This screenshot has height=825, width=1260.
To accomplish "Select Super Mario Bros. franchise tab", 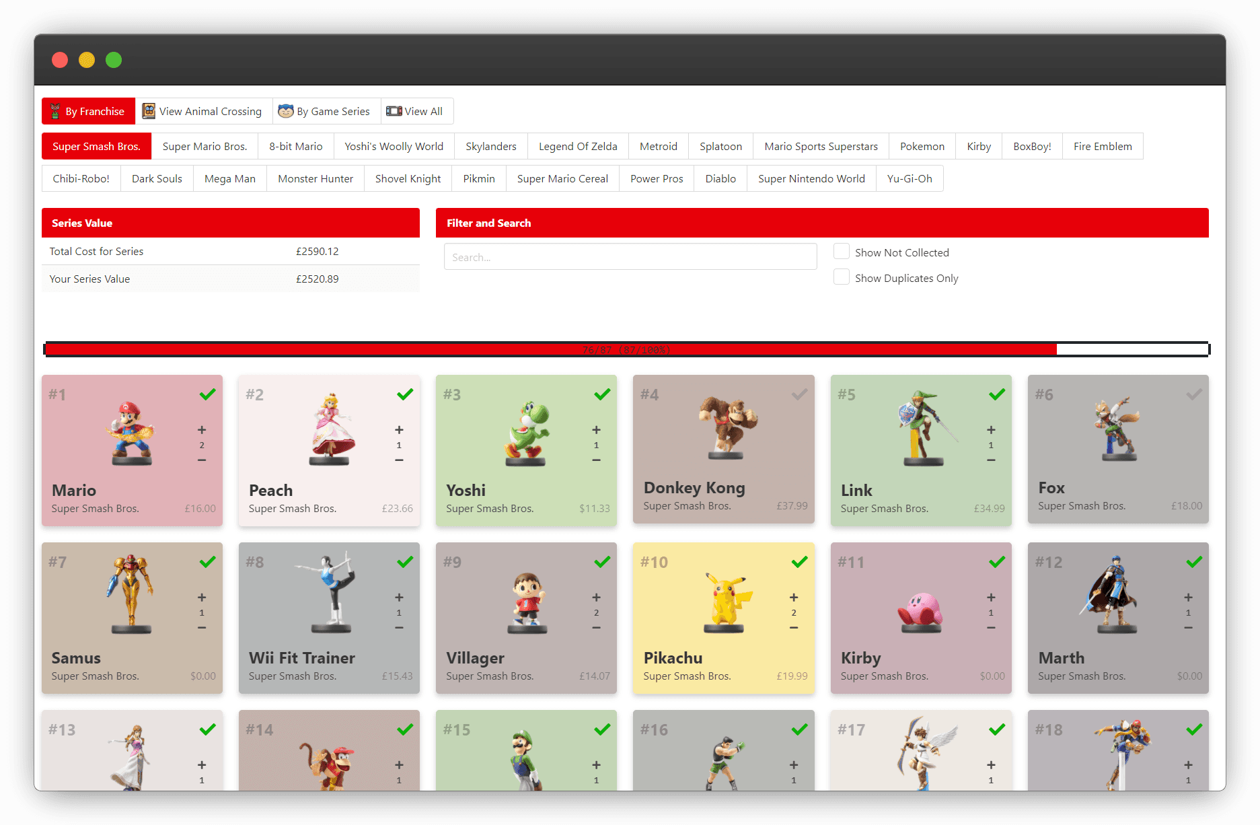I will coord(205,146).
